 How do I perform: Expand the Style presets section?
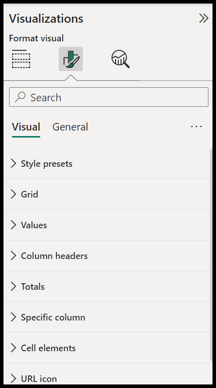click(x=107, y=164)
